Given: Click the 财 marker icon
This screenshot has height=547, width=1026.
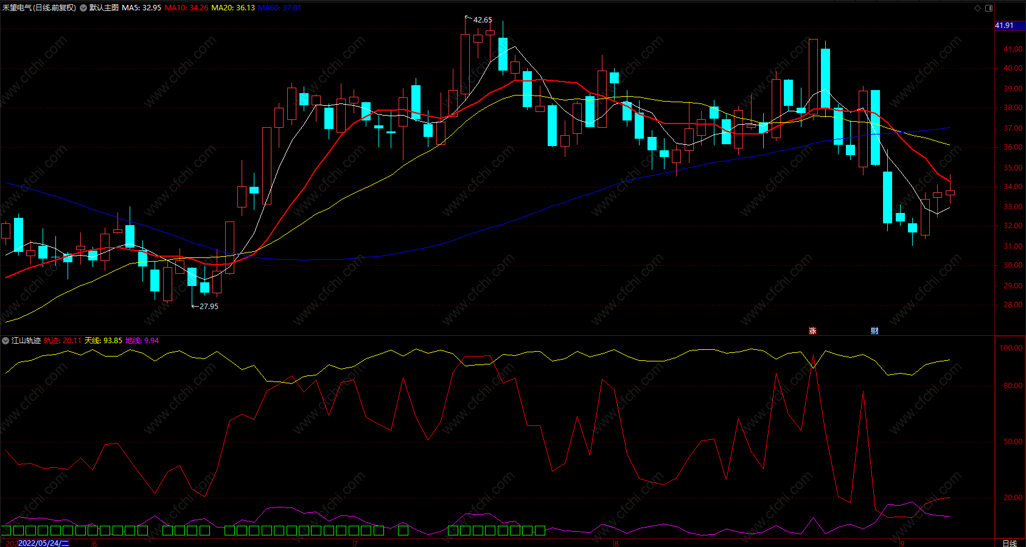Looking at the screenshot, I should tap(874, 331).
